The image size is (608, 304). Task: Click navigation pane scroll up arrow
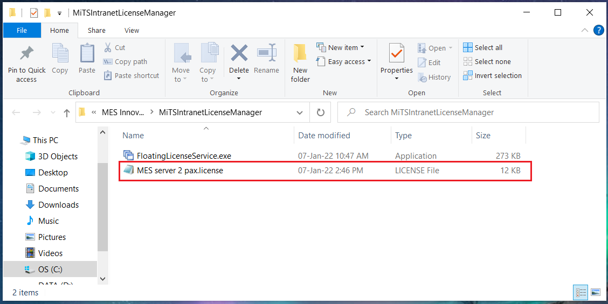point(103,132)
